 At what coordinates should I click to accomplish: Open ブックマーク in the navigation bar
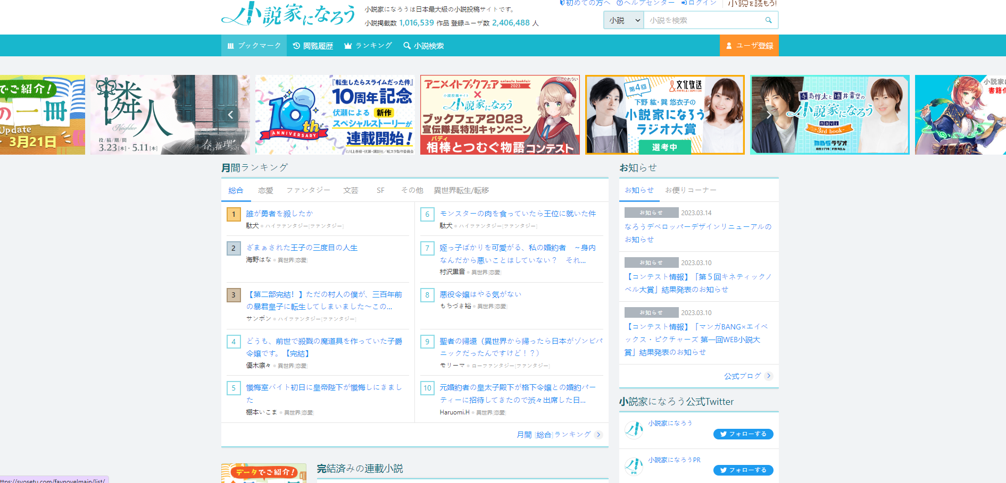[x=254, y=46]
